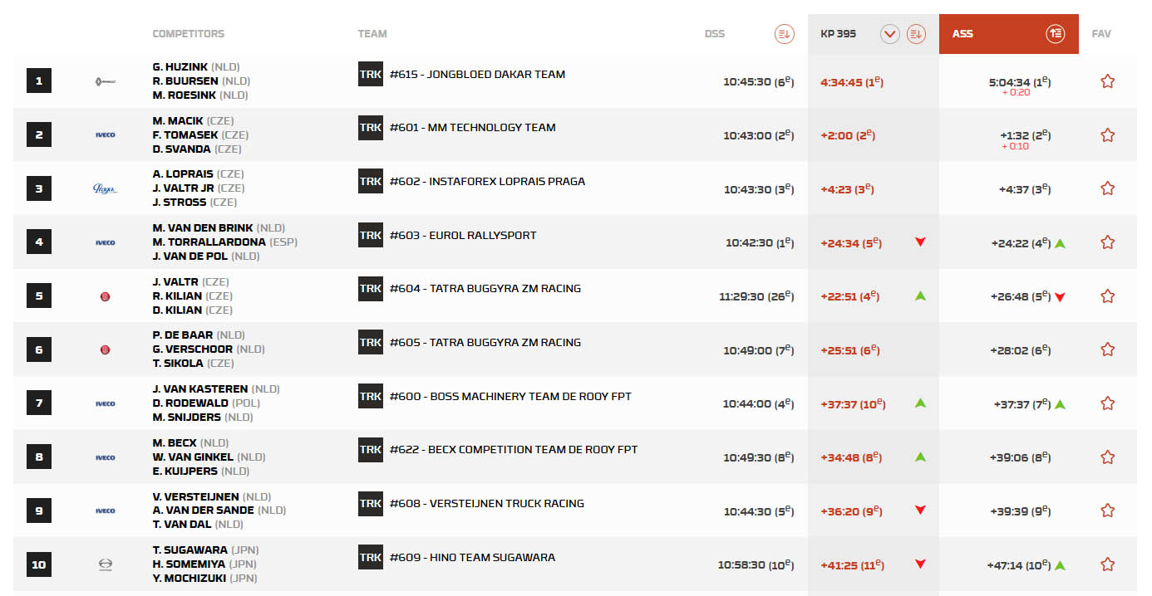Click the Praga logo beside A. Loprais
This screenshot has width=1152, height=596.
(x=106, y=188)
